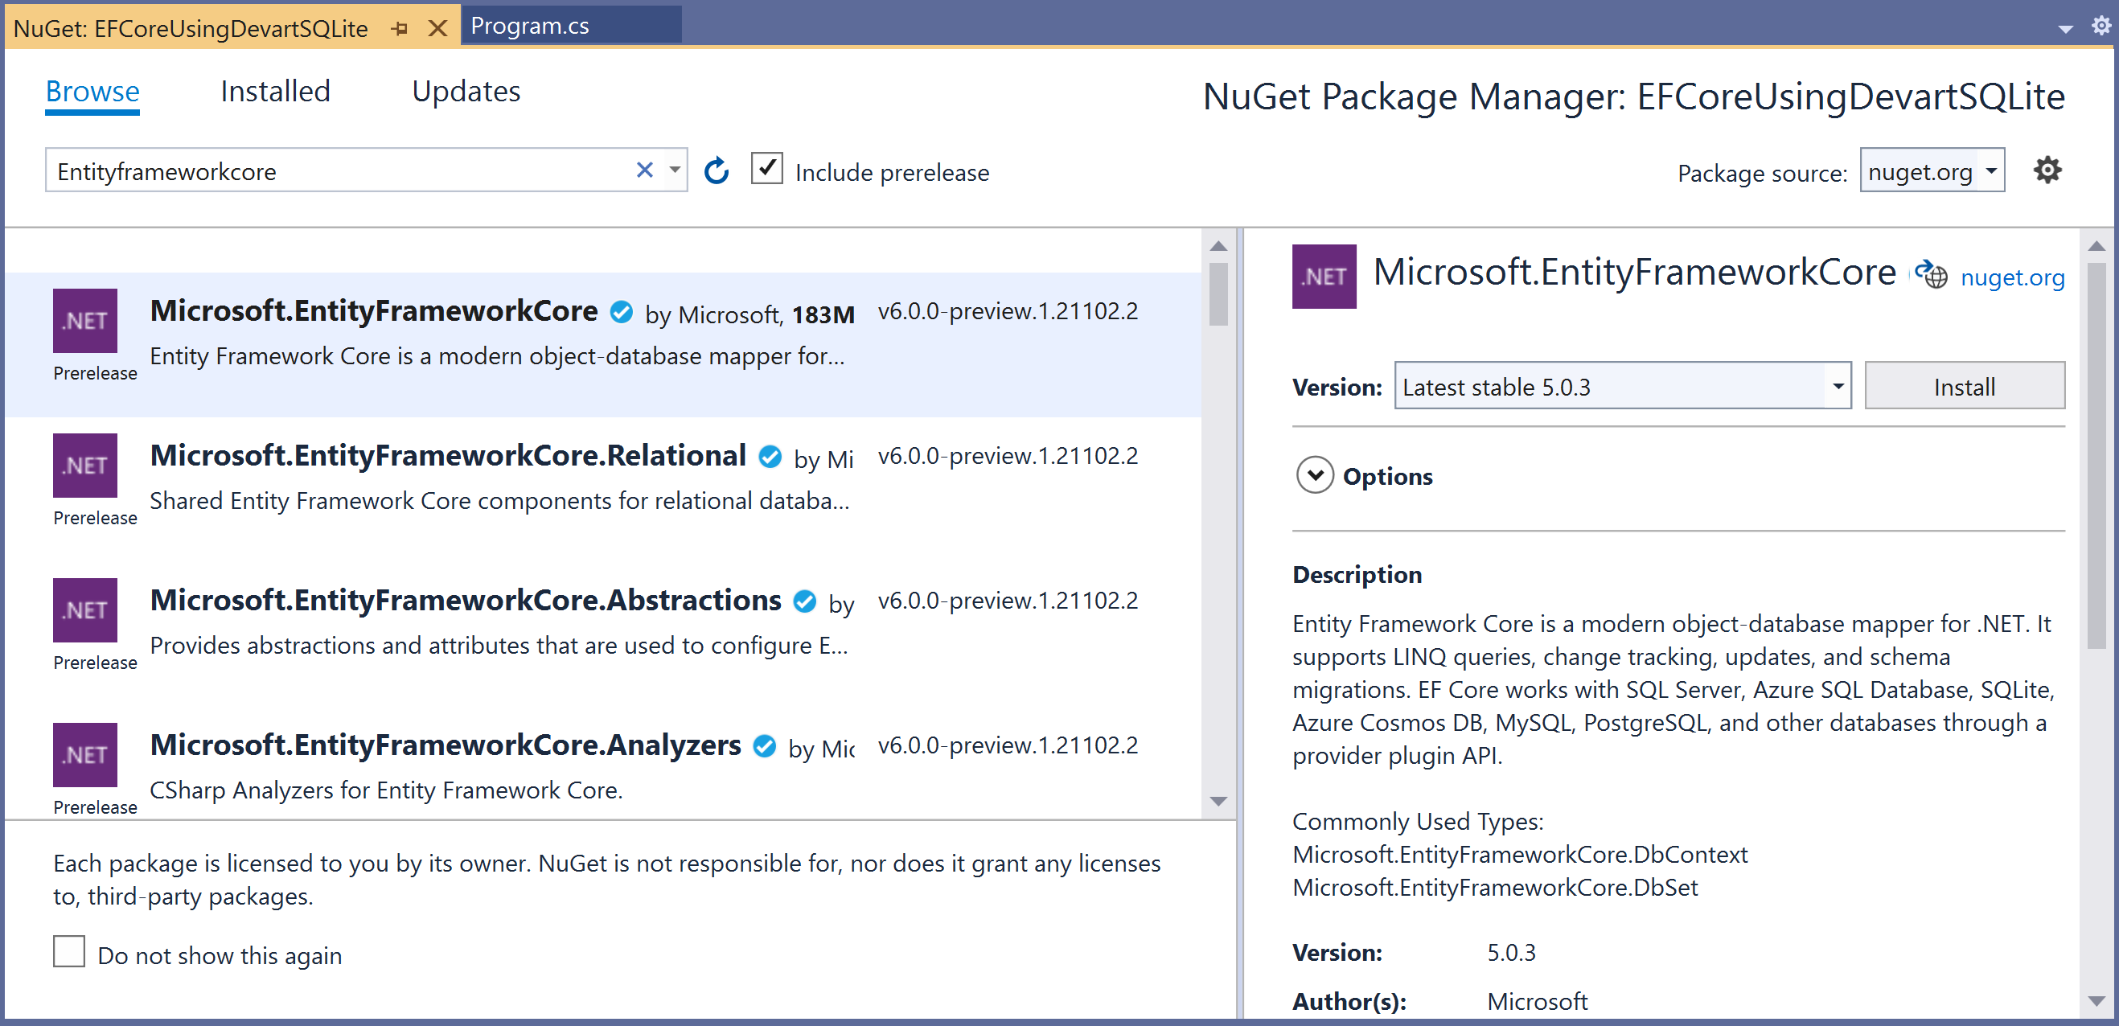Open the search history dropdown arrow
2119x1026 pixels.
tap(675, 170)
